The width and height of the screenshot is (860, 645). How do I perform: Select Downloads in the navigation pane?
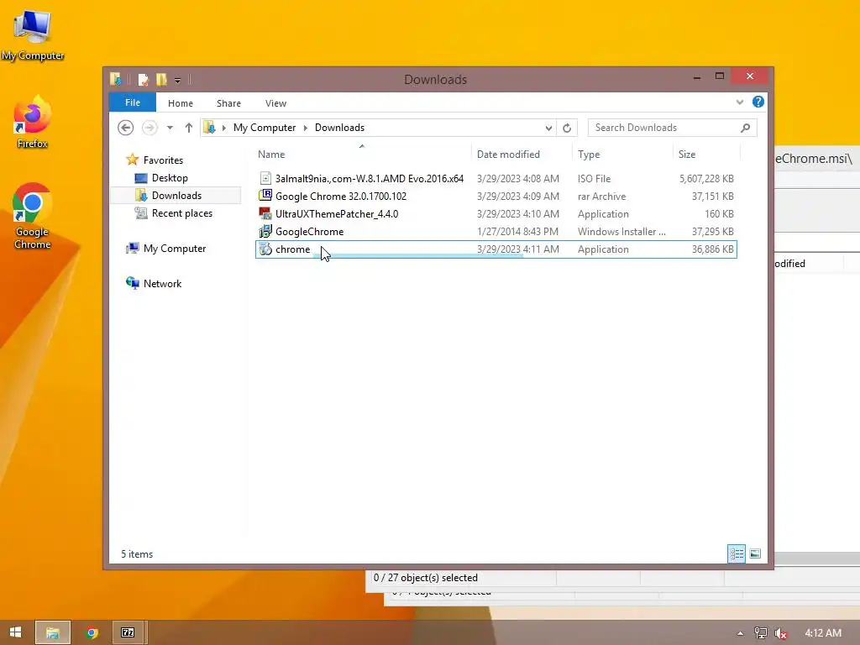pyautogui.click(x=176, y=195)
